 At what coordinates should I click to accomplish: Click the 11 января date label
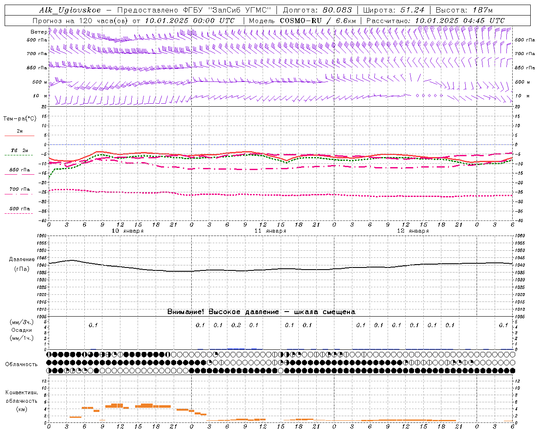pos(270,231)
